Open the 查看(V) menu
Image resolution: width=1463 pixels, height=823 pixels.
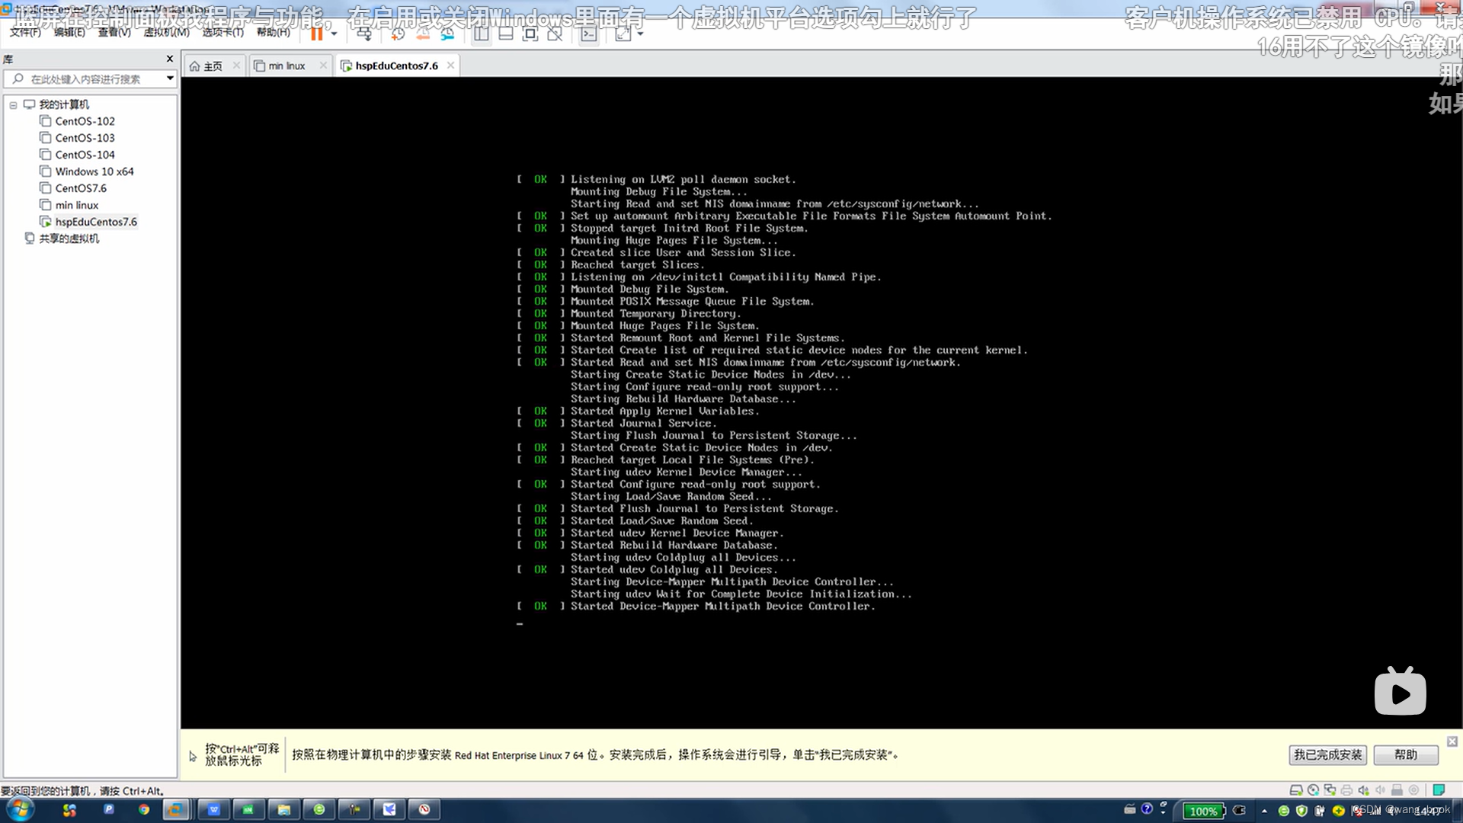114,32
